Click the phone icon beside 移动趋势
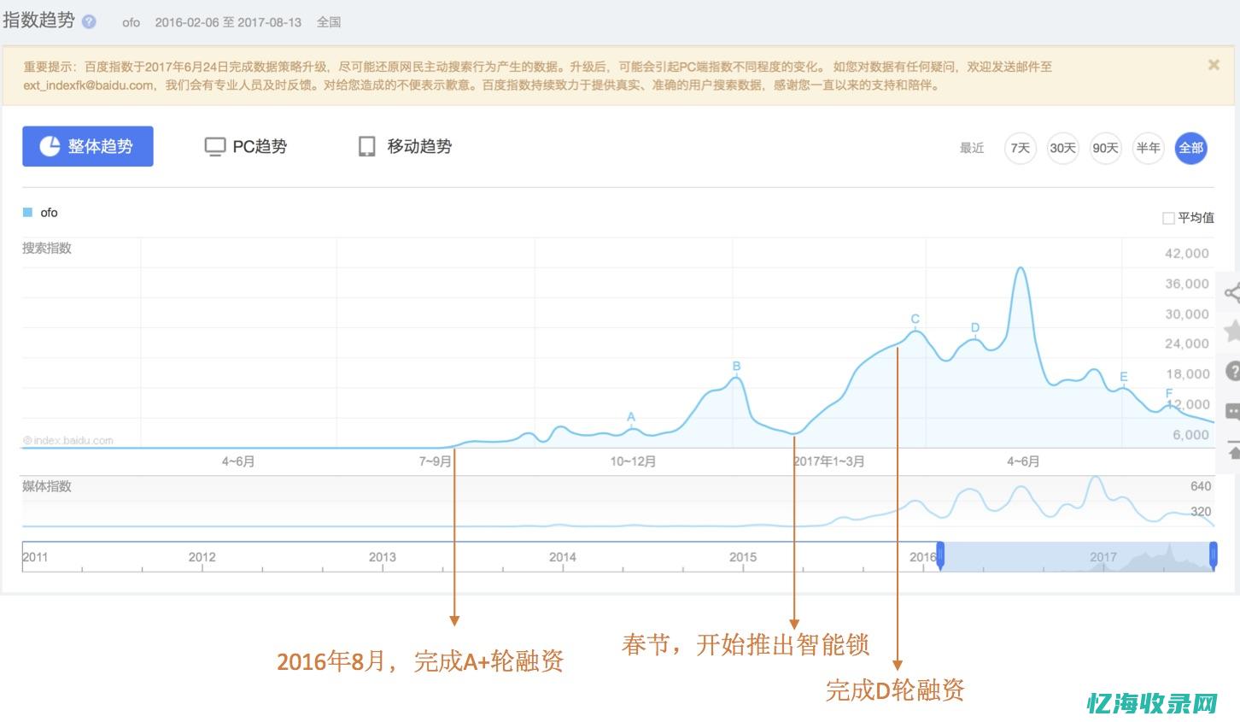The width and height of the screenshot is (1240, 722). coord(367,146)
